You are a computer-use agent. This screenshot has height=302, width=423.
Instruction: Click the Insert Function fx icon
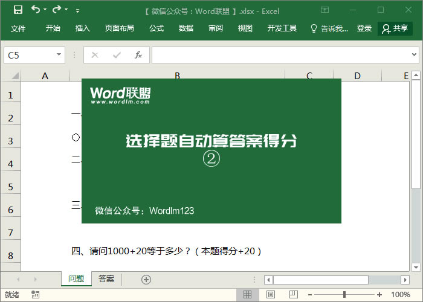(138, 55)
